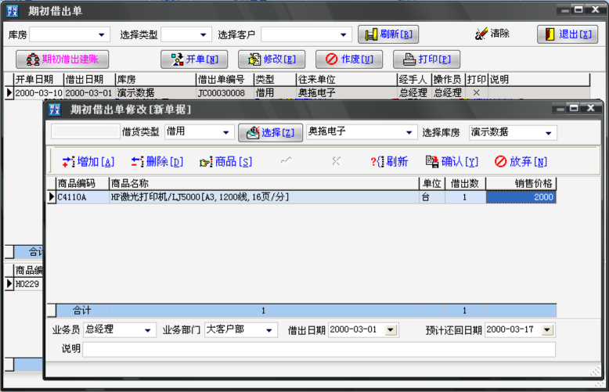Click 打印[P] print button
This screenshot has width=609, height=392.
tap(427, 59)
